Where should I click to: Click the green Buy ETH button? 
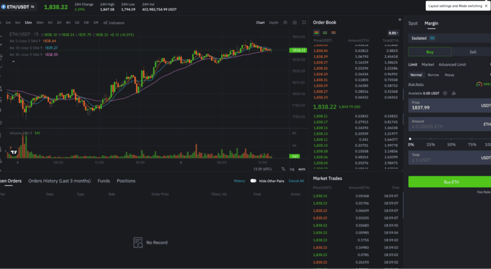click(450, 182)
